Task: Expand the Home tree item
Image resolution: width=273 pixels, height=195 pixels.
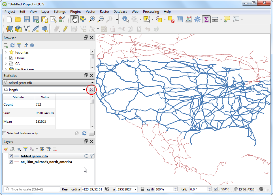Action: tap(6, 58)
